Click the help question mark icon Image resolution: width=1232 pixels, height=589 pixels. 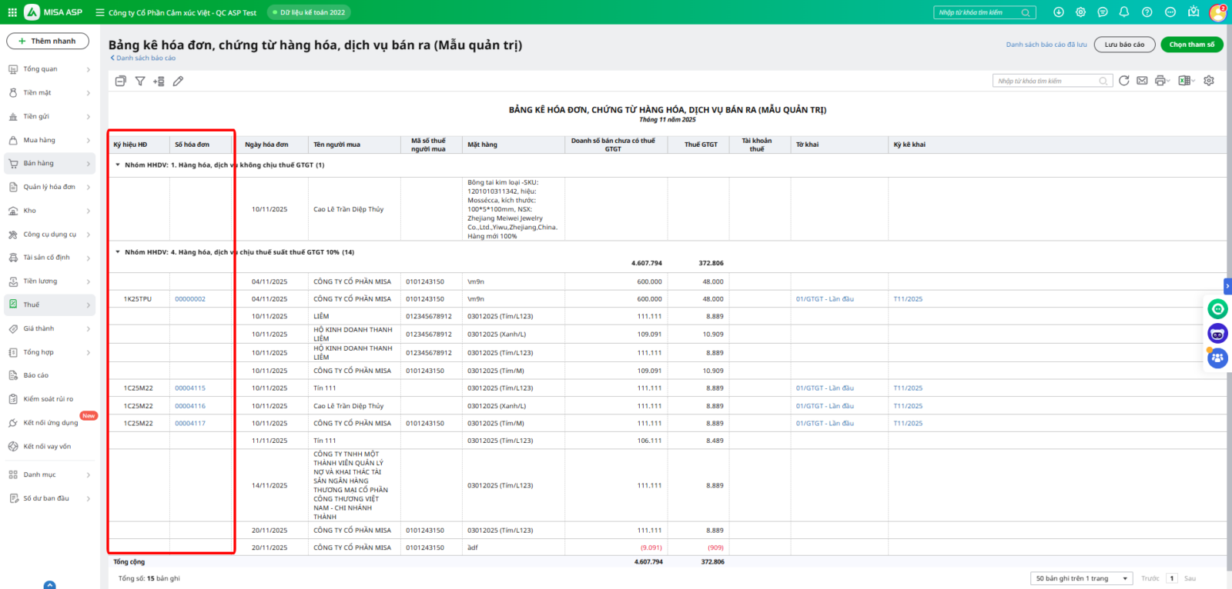[1147, 12]
